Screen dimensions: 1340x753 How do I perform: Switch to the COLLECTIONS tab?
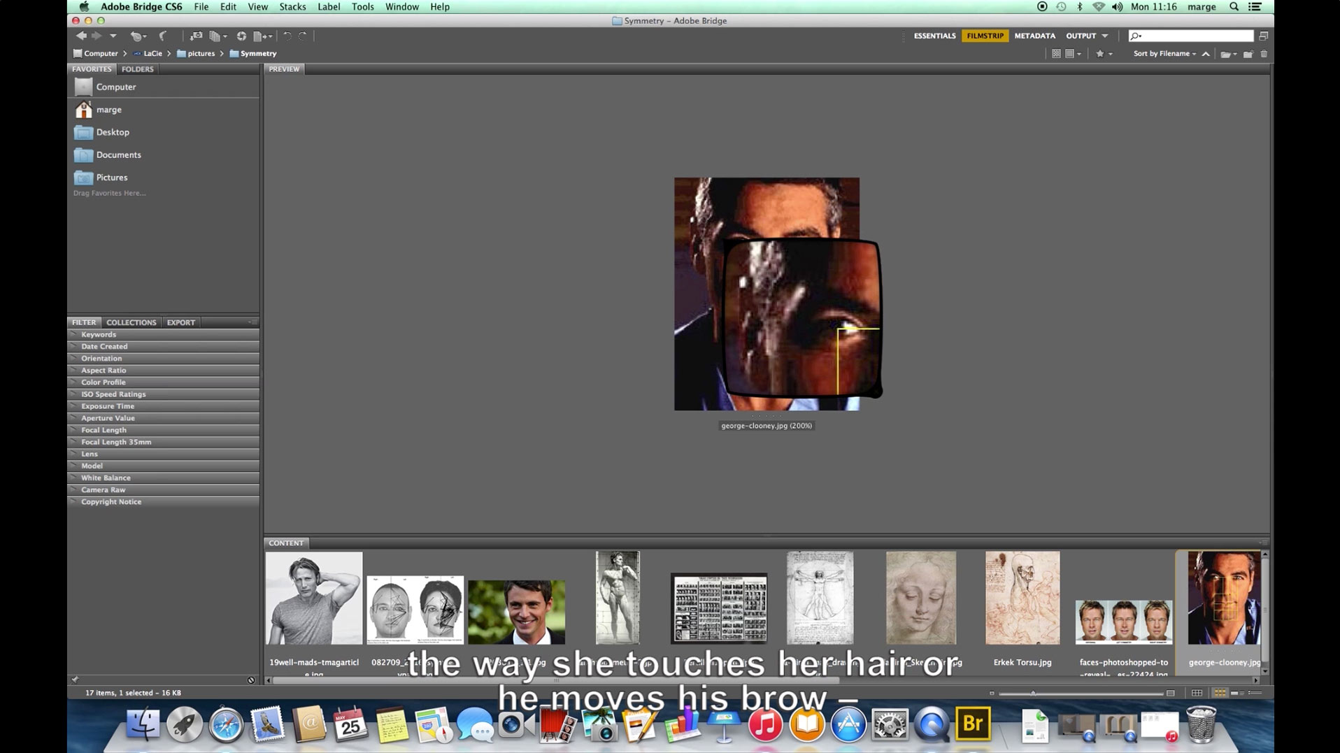[x=131, y=322]
